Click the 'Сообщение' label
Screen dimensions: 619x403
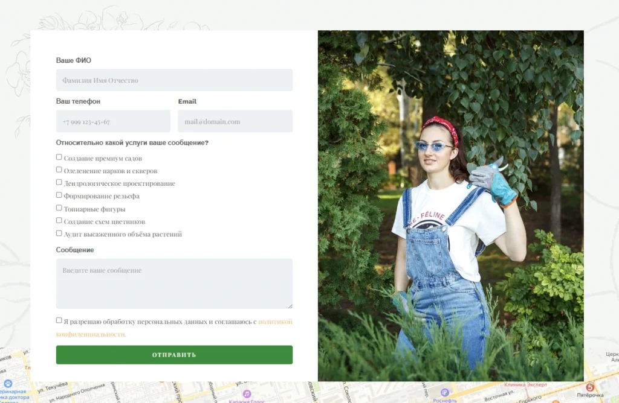75,250
